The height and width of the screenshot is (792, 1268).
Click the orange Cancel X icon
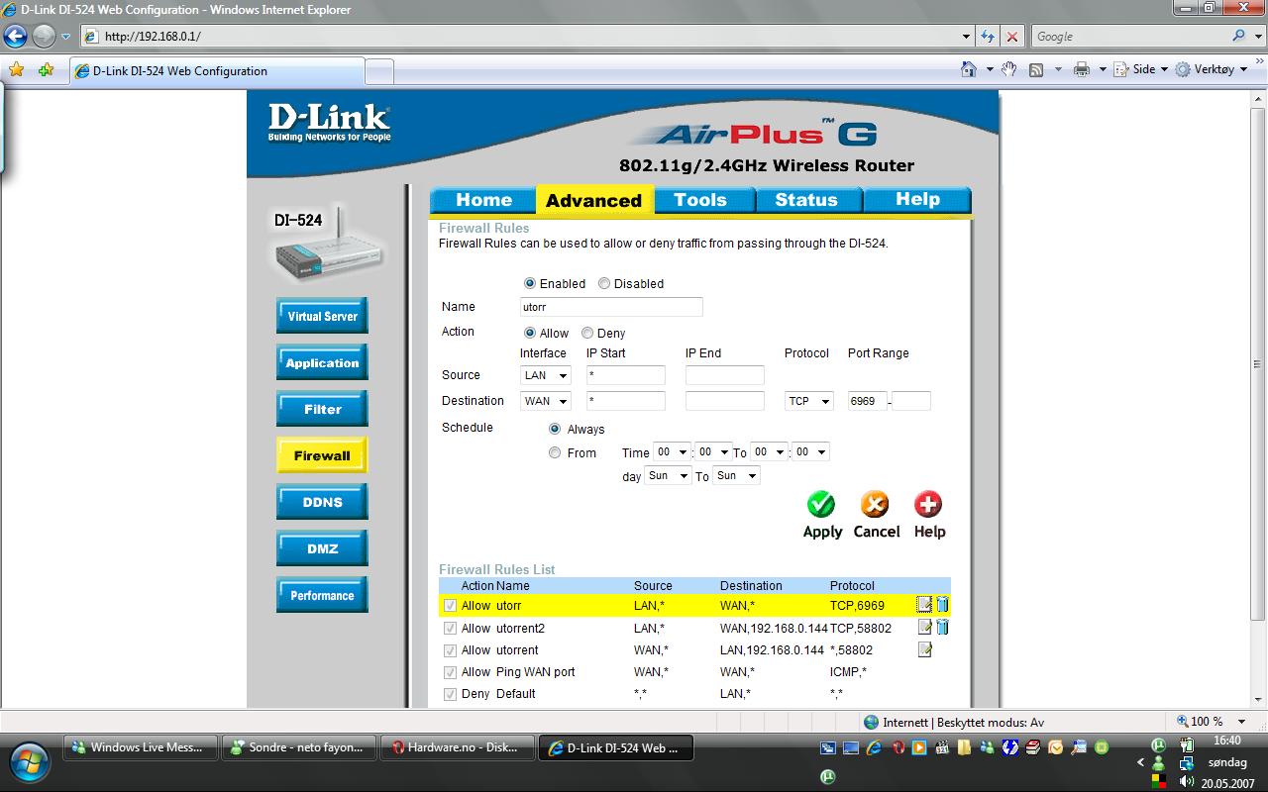[875, 505]
